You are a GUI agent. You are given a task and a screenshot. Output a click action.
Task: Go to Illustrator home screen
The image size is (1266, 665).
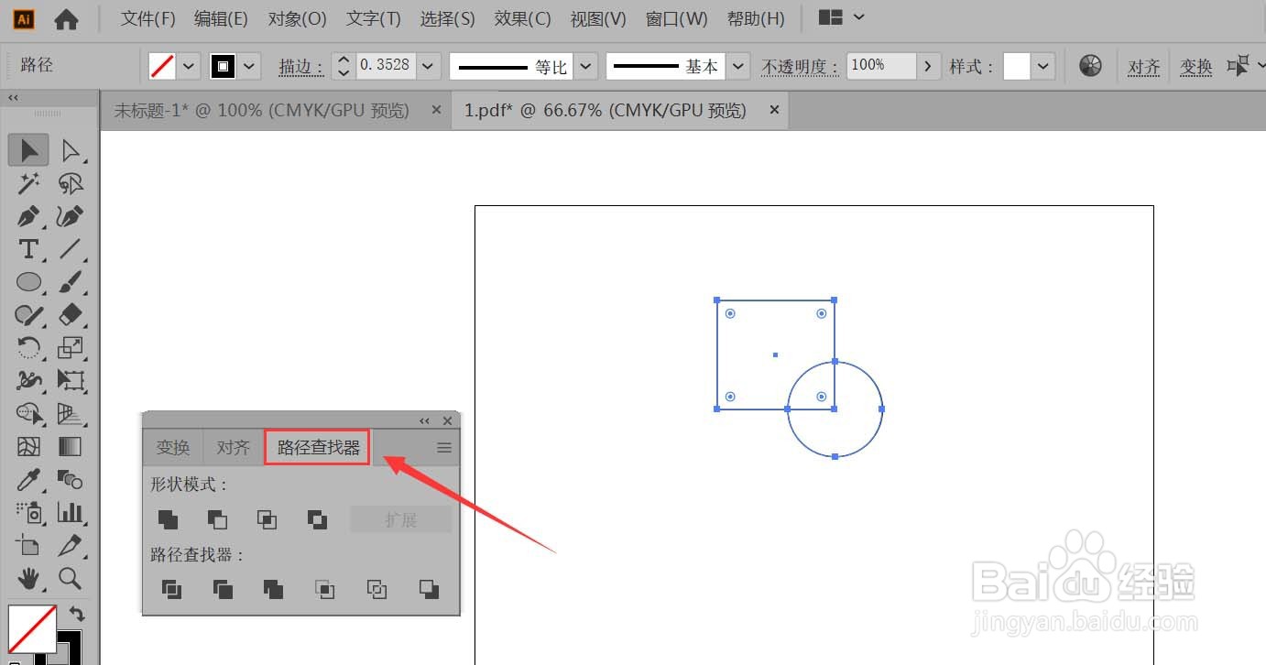click(x=66, y=18)
